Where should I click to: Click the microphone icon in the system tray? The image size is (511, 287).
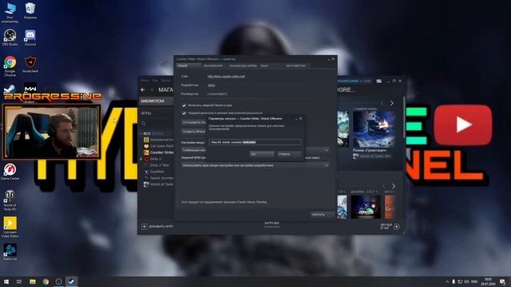(x=454, y=281)
